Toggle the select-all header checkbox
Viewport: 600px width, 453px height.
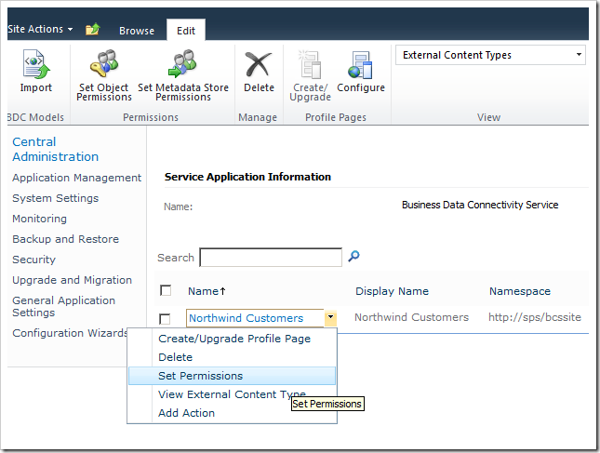tap(166, 291)
